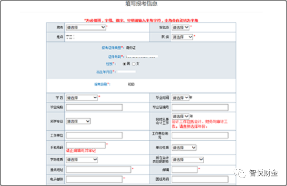This screenshot has height=186, width=287.
Task: Open the 单位性质 dropdown
Action: click(x=184, y=147)
